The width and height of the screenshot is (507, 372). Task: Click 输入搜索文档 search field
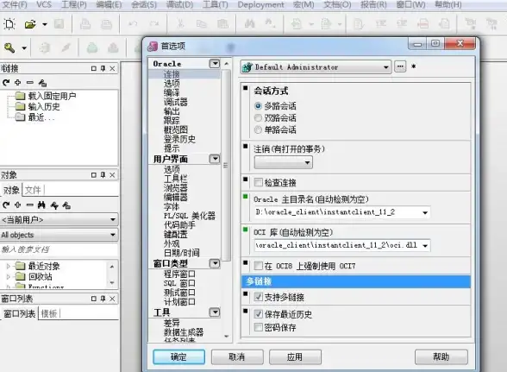(59, 249)
